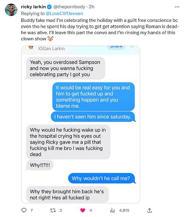Open the reply comment icon
The height and width of the screenshot is (217, 185).
[x=24, y=210]
